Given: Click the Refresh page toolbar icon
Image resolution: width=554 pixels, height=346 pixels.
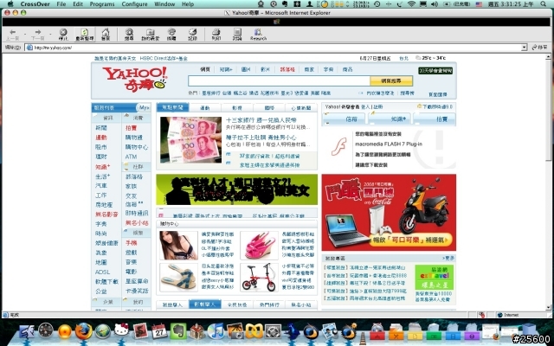Looking at the screenshot, I should (x=85, y=35).
